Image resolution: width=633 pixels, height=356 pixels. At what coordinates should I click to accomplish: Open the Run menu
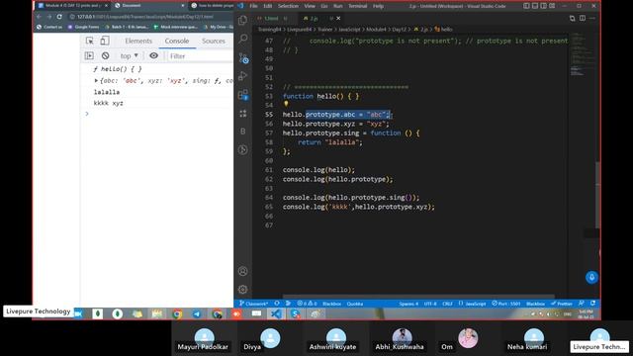pyautogui.click(x=338, y=6)
